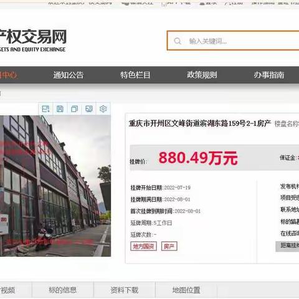
Task: Click the 产权交易网 site logo
Action: tap(33, 40)
